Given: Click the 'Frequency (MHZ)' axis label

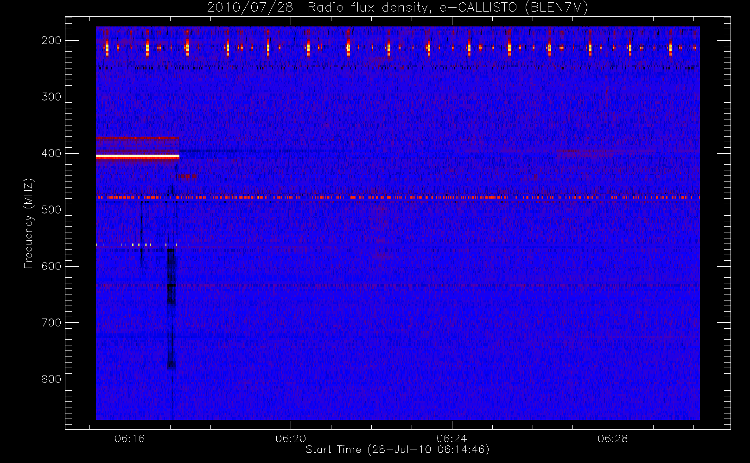Looking at the screenshot, I should 29,223.
